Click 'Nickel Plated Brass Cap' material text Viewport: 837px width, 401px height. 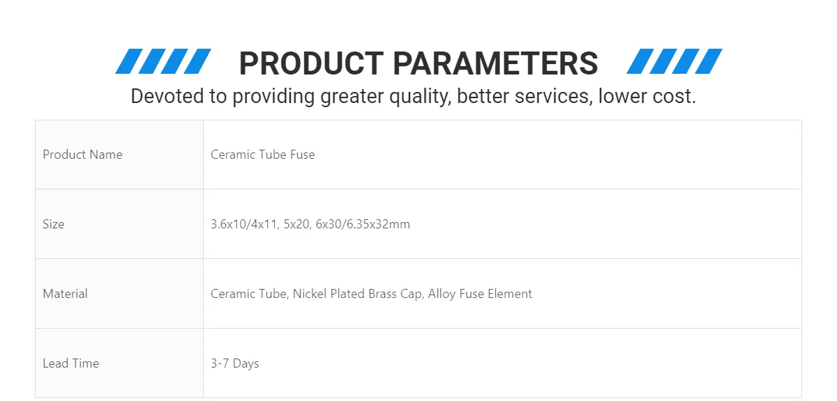coord(357,294)
